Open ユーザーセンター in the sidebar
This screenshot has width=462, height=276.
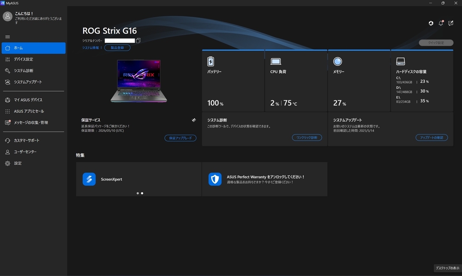(33, 152)
